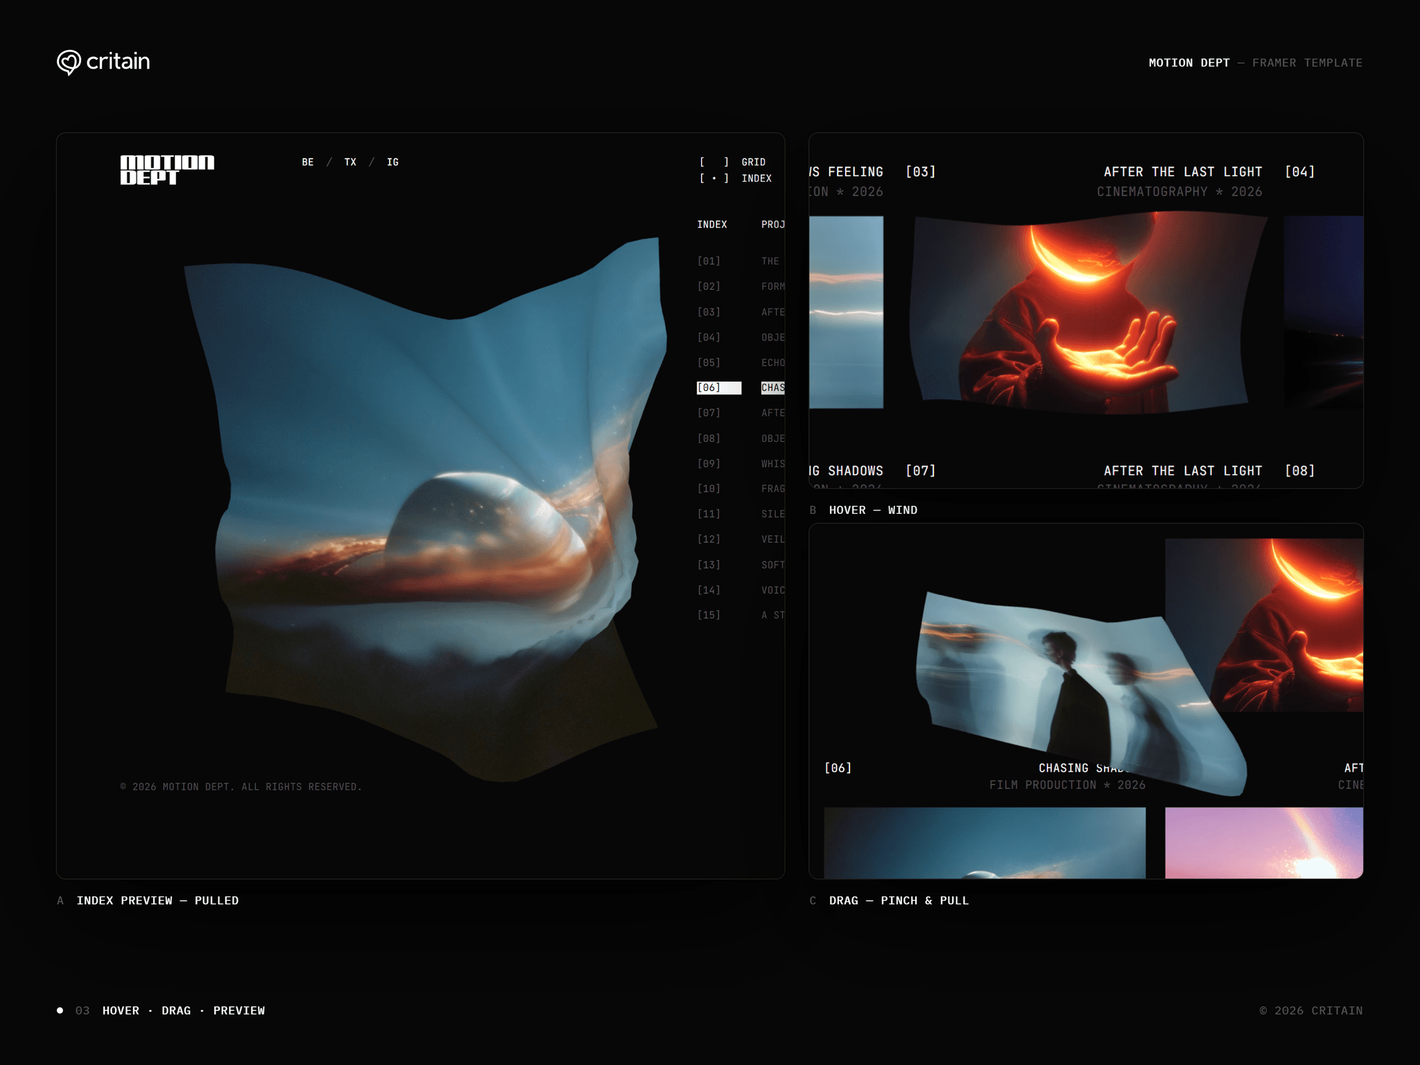Select index row [09]
The image size is (1420, 1065).
click(741, 463)
